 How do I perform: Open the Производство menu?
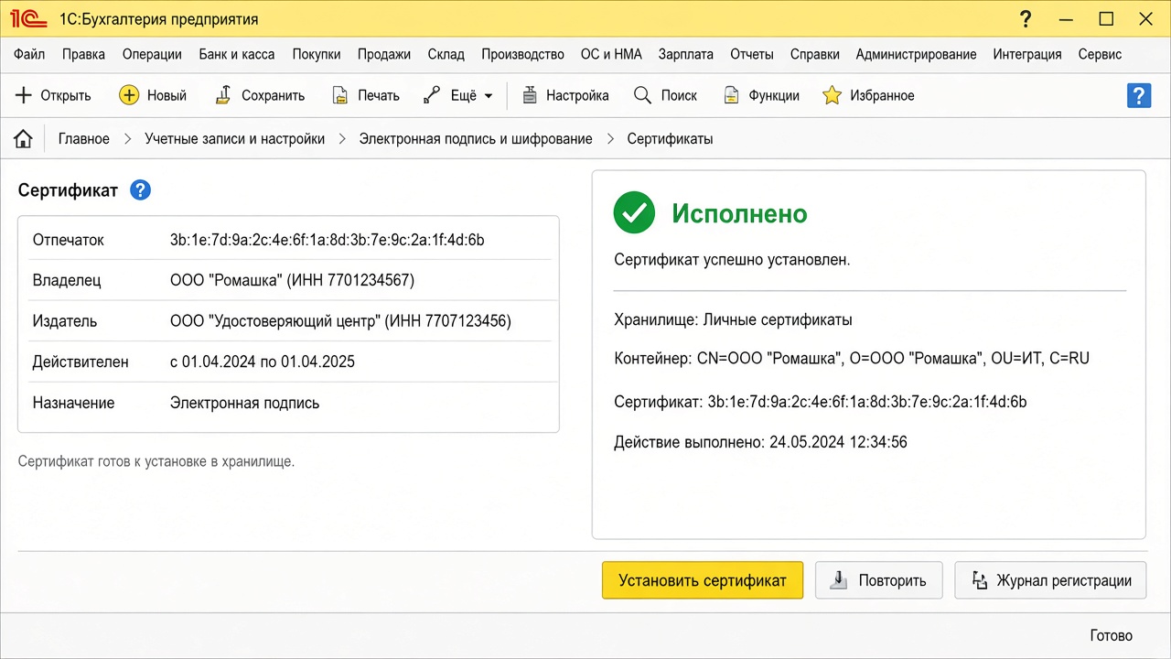[x=523, y=54]
